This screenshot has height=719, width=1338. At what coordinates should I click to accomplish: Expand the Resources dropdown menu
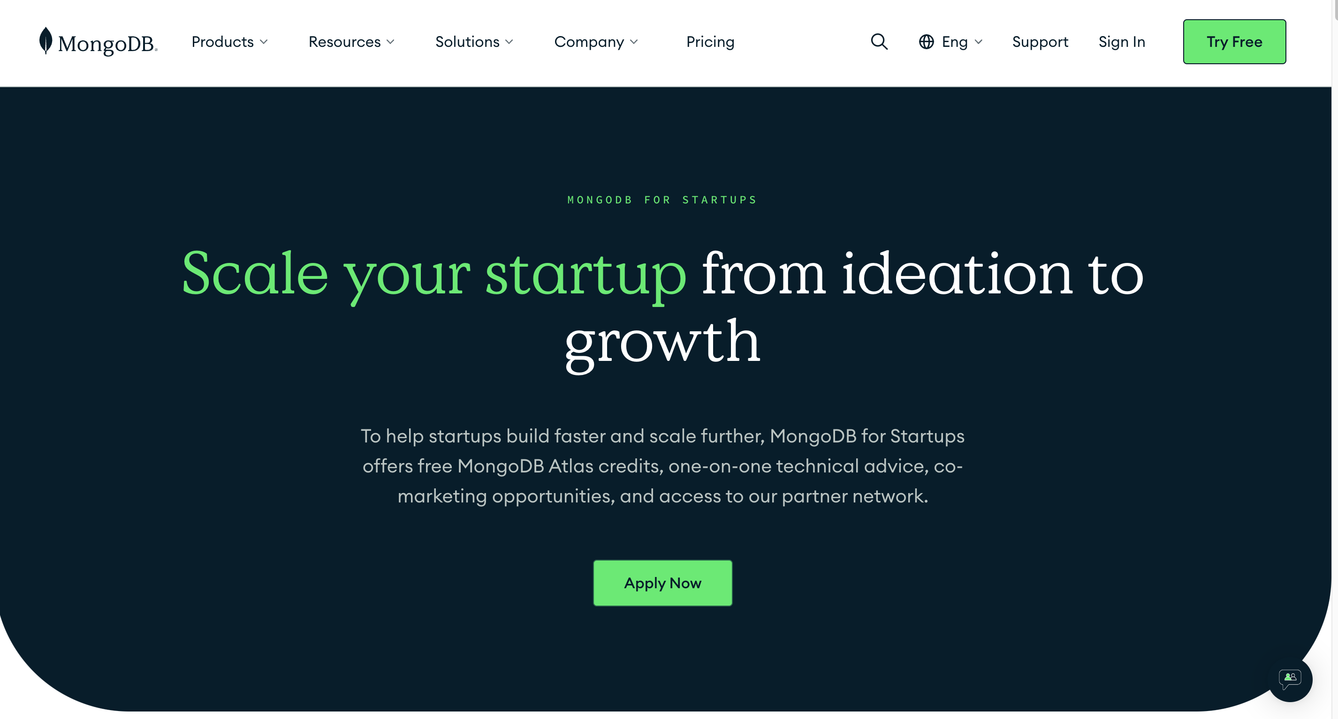[352, 42]
